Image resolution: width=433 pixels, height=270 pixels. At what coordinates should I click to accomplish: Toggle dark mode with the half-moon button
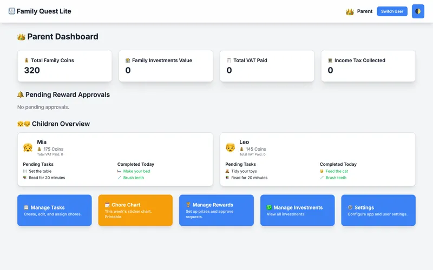pos(418,11)
